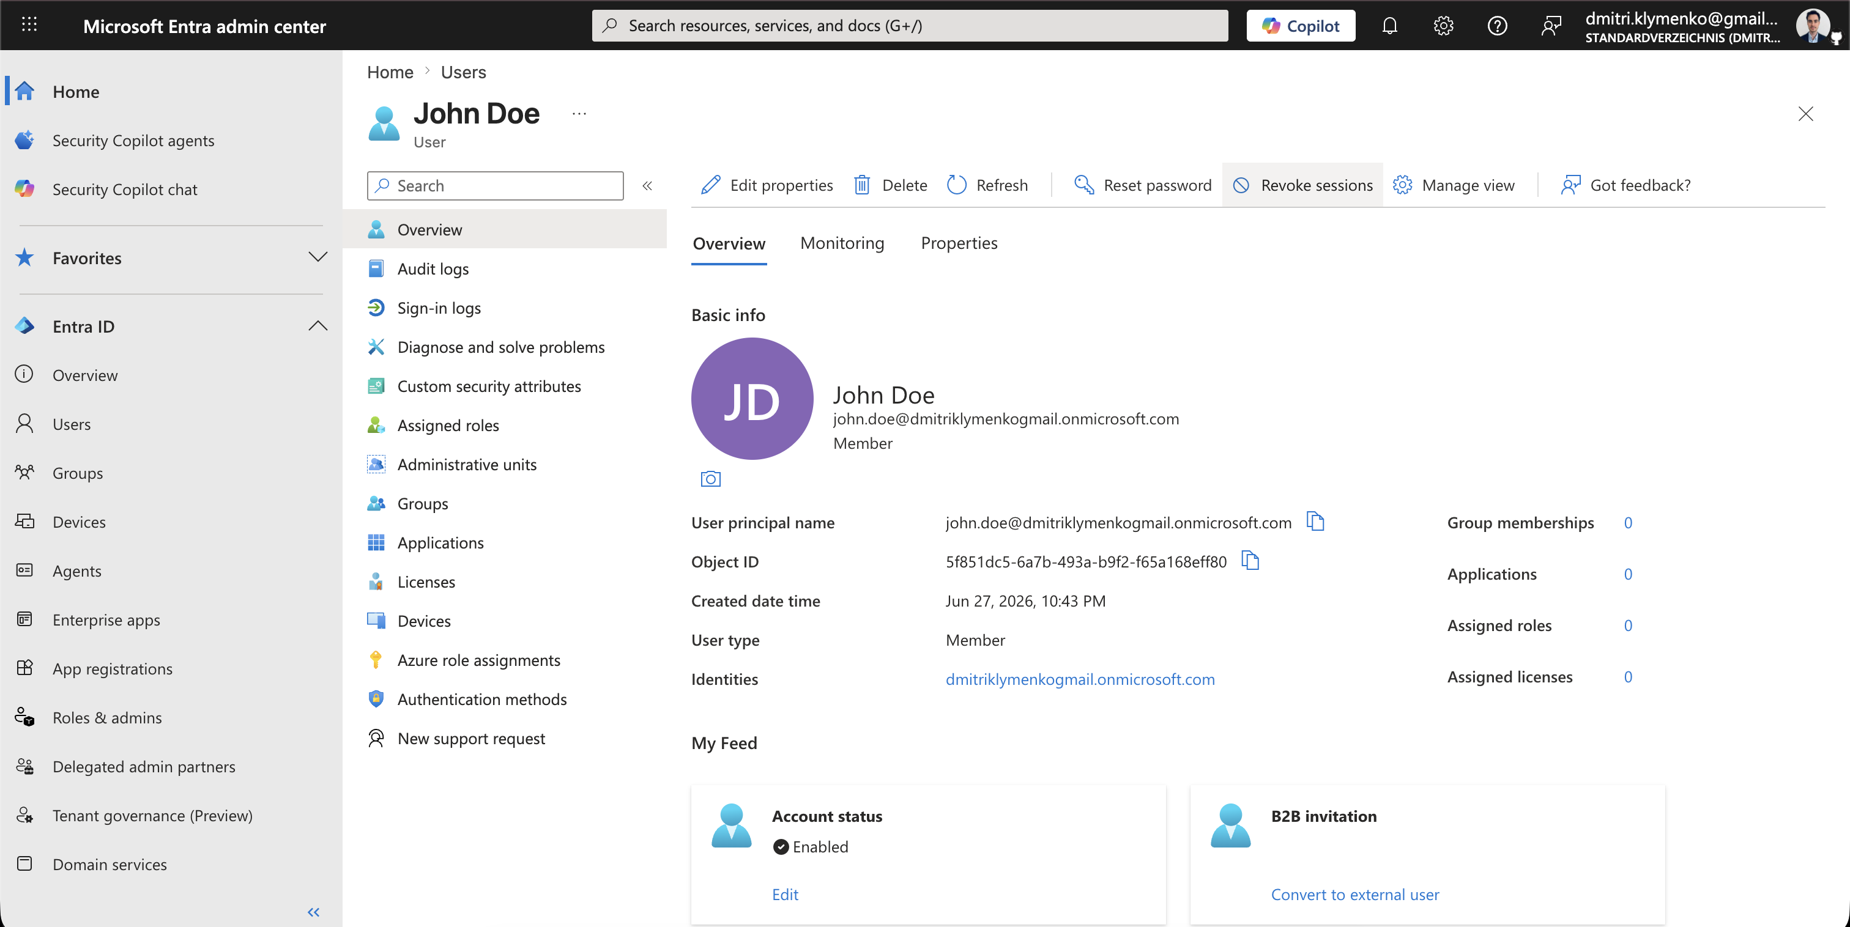The image size is (1850, 927).
Task: Click Reset password
Action: click(1143, 185)
